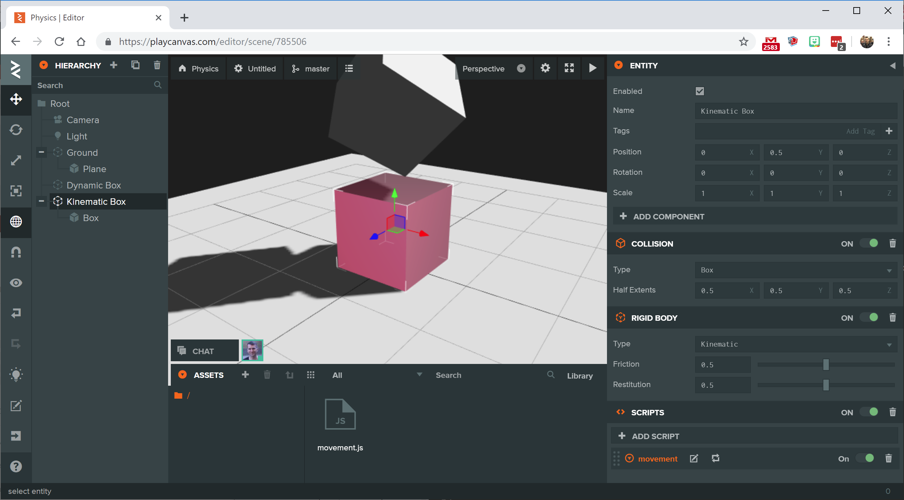The width and height of the screenshot is (904, 500).
Task: Click ADD COMPONENT button
Action: (755, 216)
